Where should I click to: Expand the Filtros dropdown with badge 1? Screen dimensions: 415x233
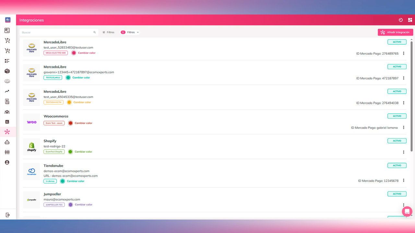(x=130, y=32)
